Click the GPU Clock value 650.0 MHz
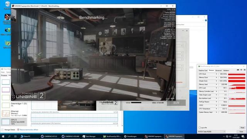247x139 pixels. 223,74
